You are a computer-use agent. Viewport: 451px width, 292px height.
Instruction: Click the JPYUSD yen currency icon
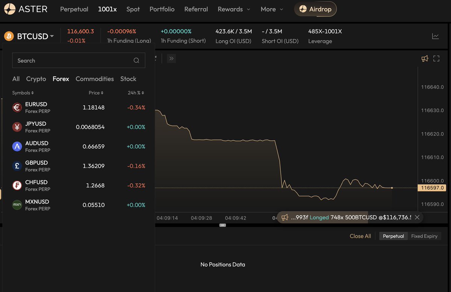click(17, 127)
